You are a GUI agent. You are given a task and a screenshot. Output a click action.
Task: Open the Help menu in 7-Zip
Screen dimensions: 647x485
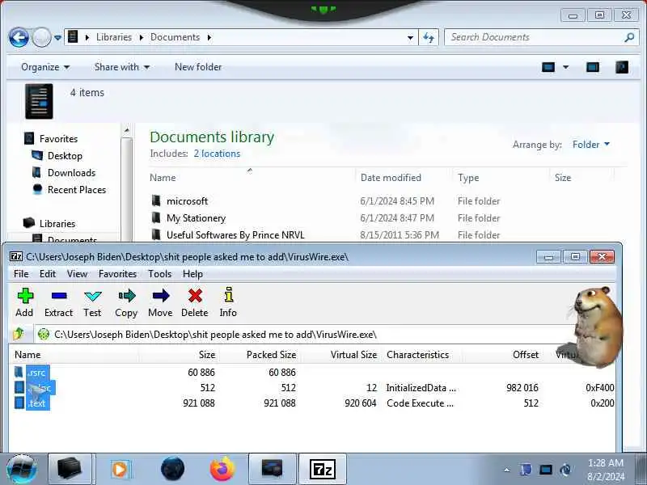pyautogui.click(x=192, y=274)
